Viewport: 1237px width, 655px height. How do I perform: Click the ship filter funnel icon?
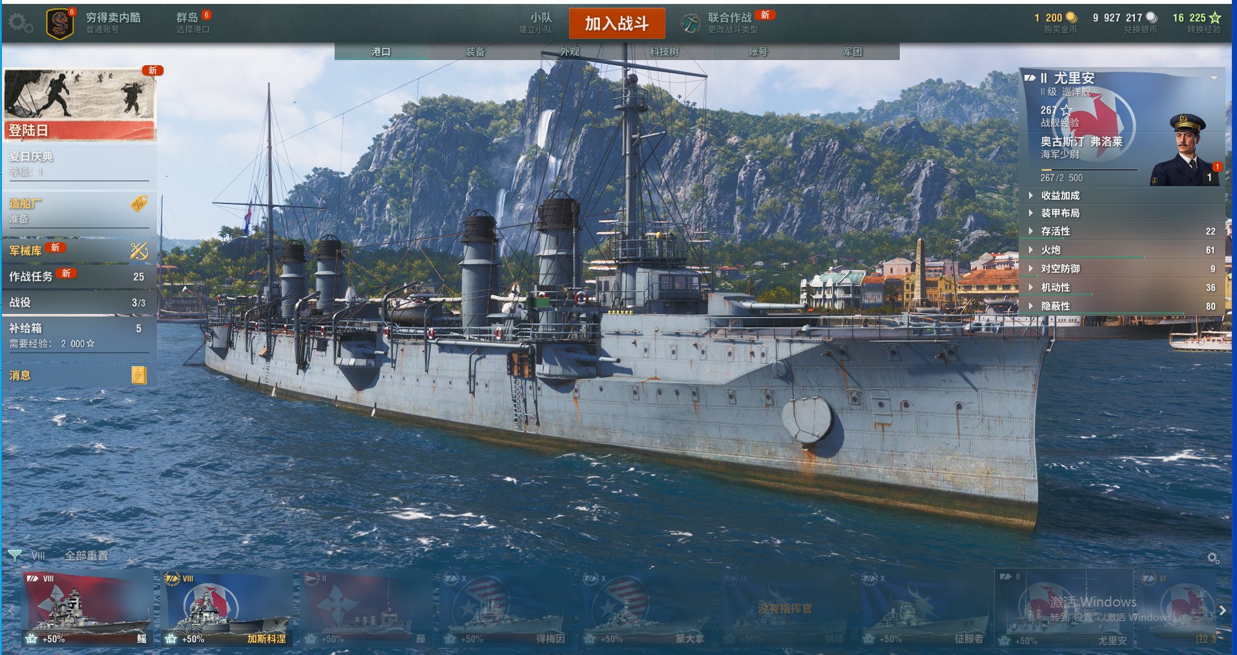coord(15,555)
